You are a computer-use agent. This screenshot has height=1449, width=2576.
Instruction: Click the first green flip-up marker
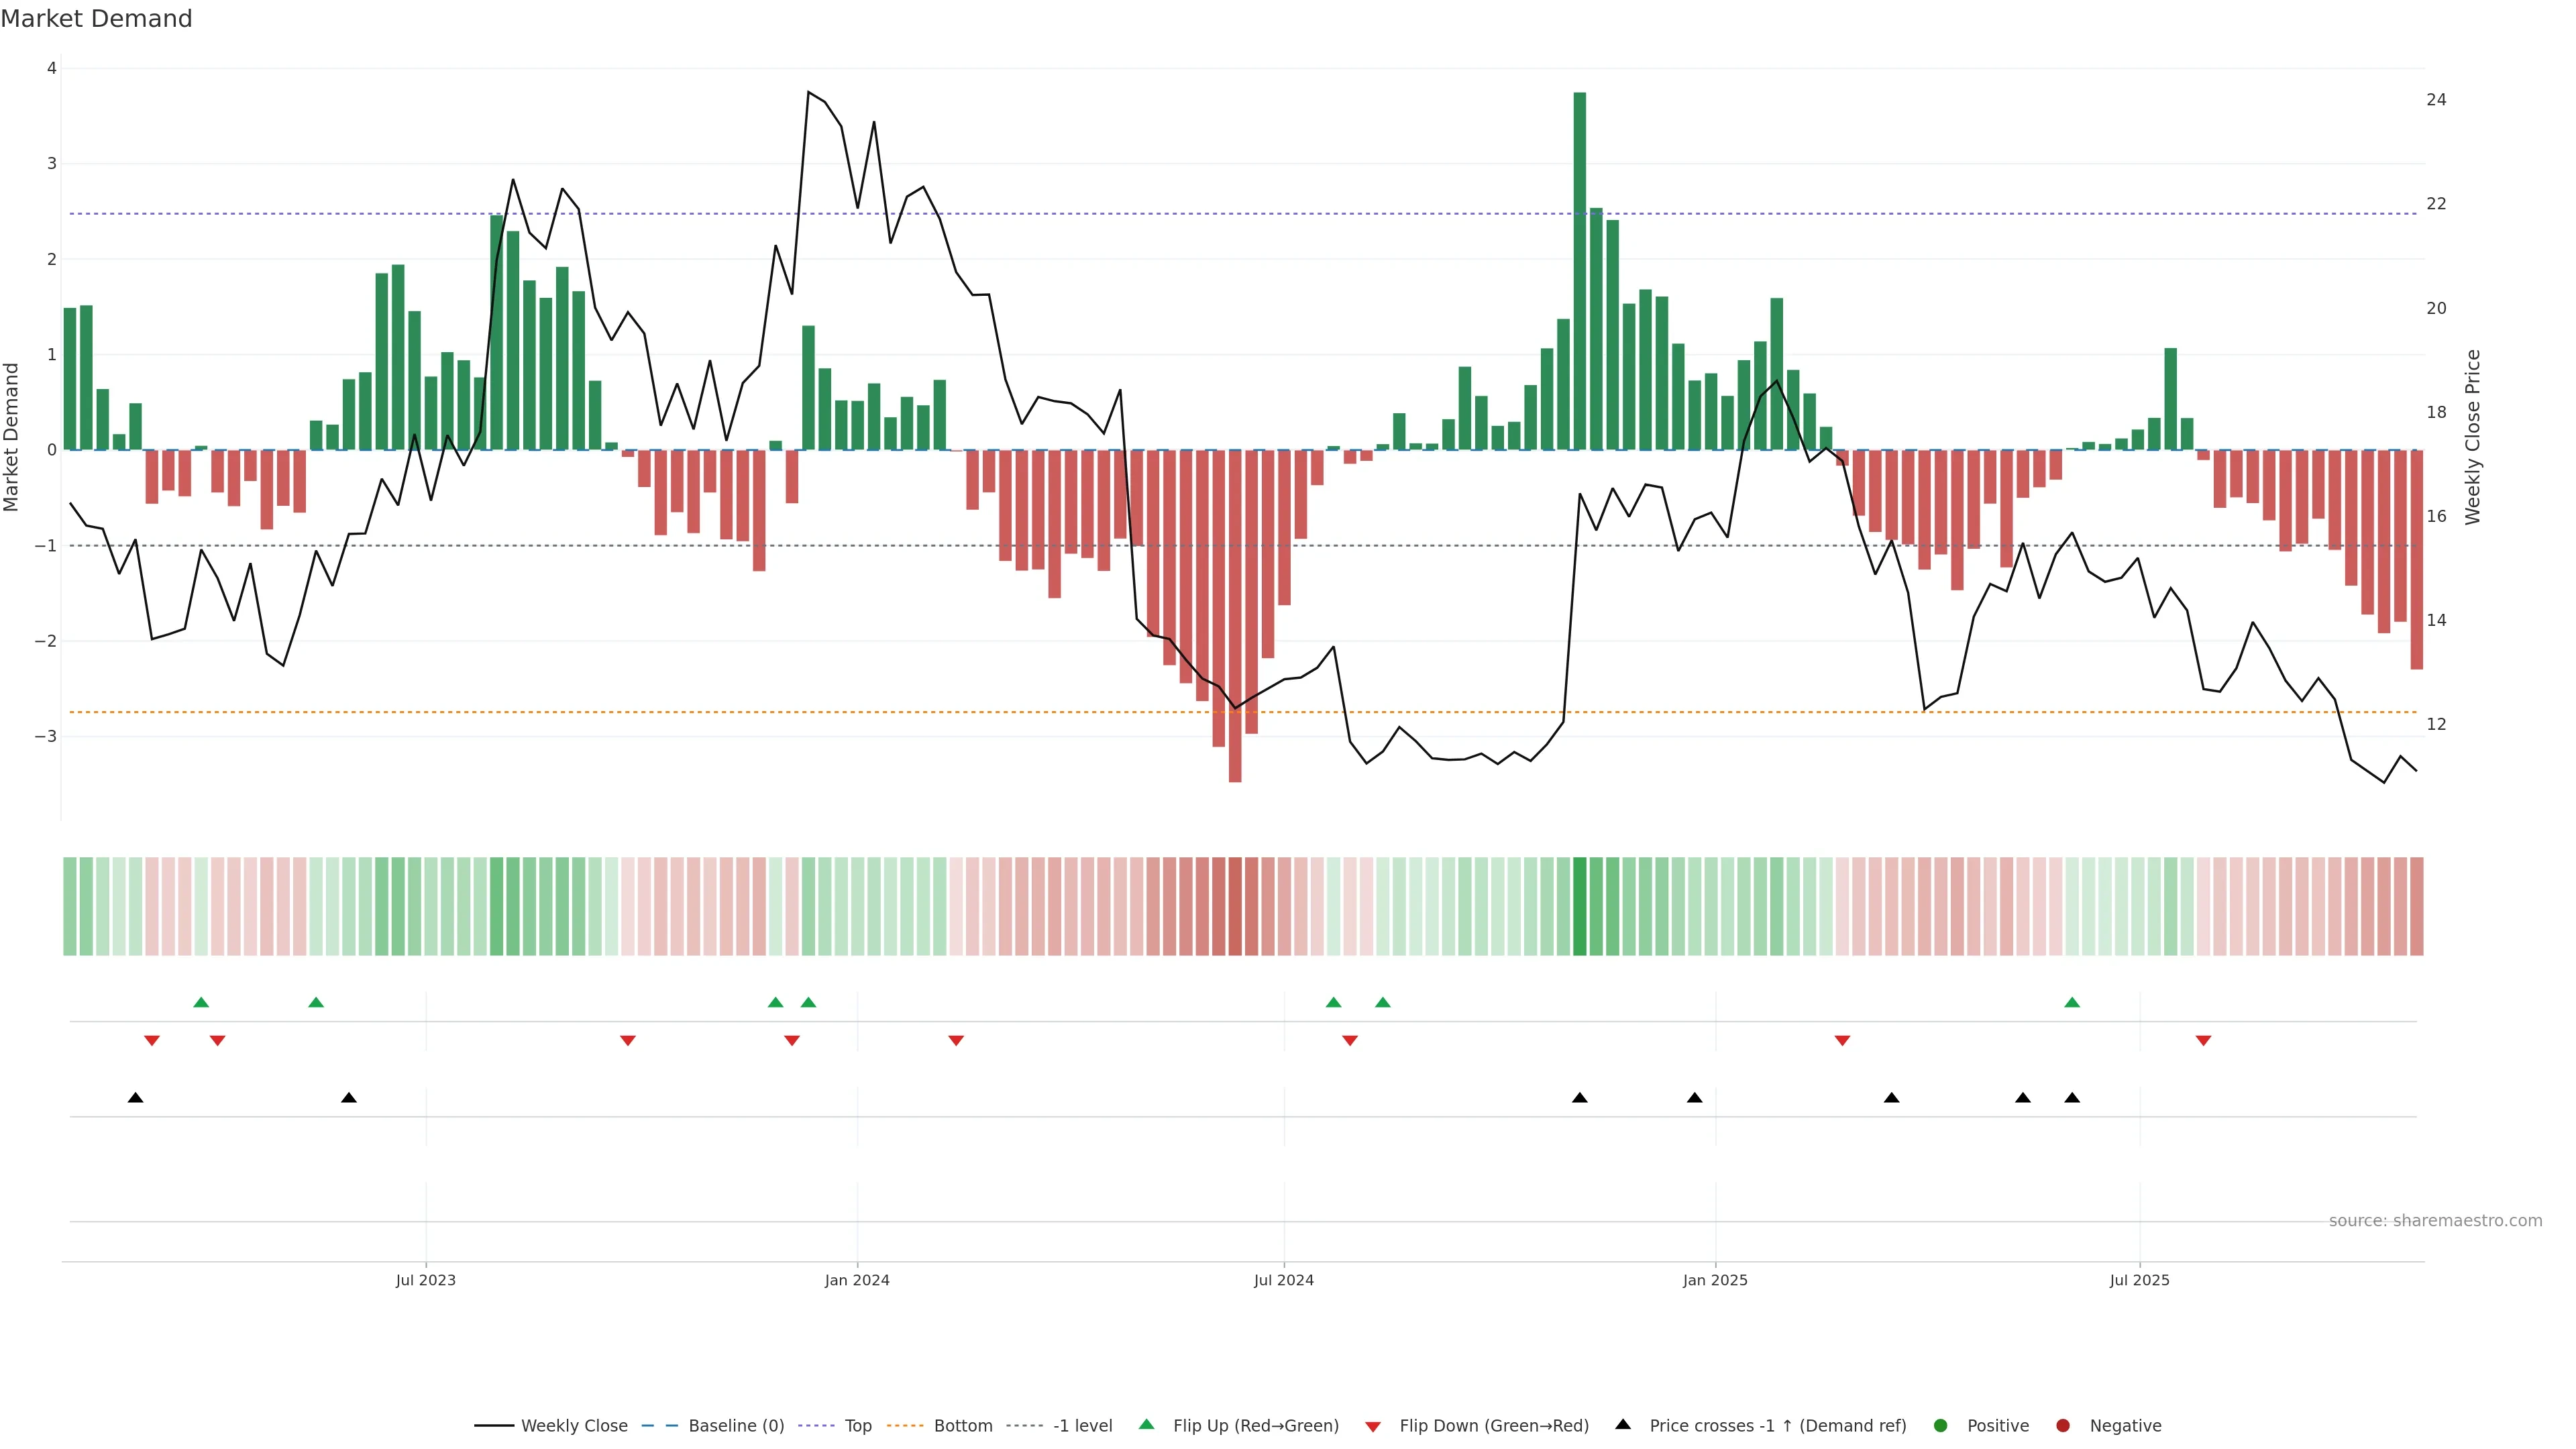point(201,1002)
